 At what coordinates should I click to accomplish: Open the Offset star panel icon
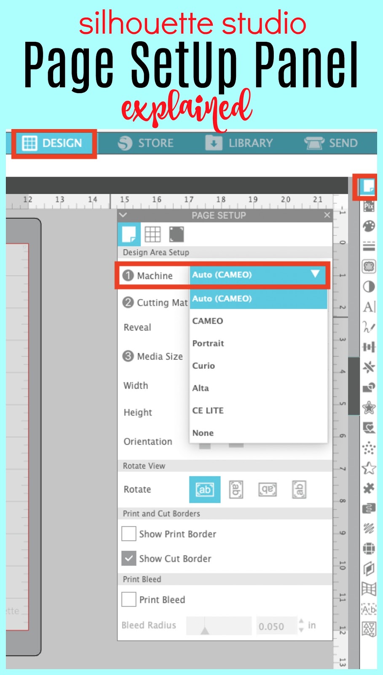coord(369,408)
